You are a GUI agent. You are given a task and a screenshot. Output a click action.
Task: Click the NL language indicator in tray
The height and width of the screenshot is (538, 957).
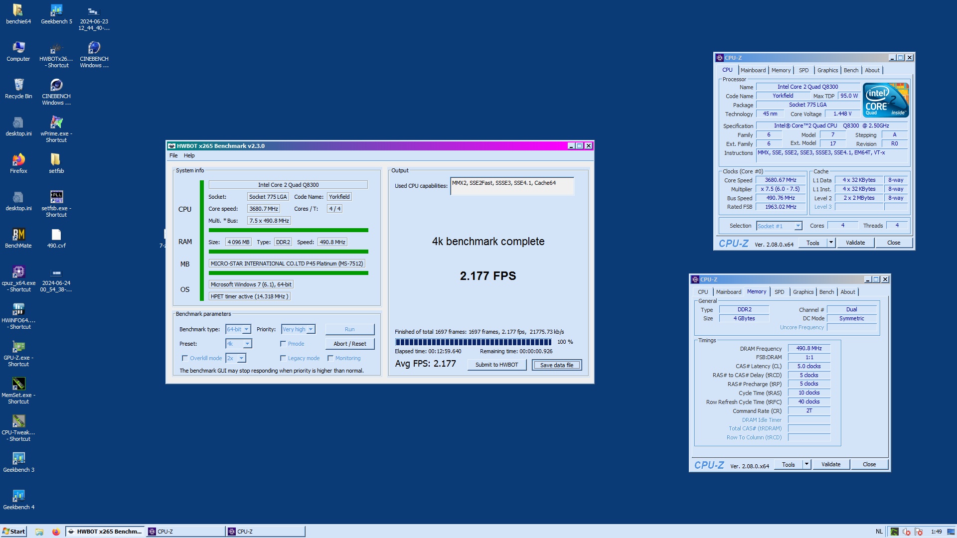point(879,532)
